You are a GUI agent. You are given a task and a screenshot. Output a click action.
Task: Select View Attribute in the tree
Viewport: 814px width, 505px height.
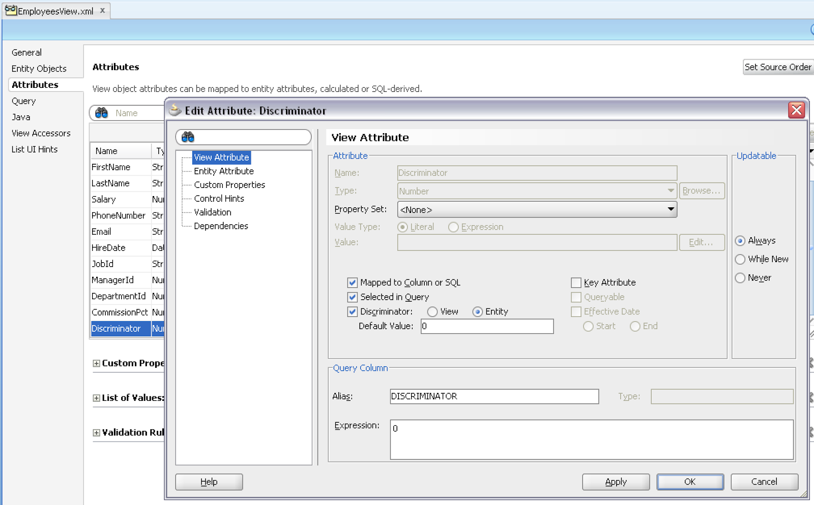tap(221, 157)
